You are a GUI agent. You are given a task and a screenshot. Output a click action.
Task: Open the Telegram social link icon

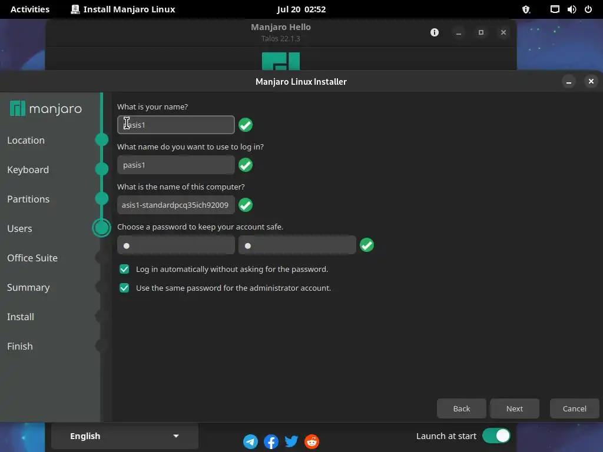[250, 441]
